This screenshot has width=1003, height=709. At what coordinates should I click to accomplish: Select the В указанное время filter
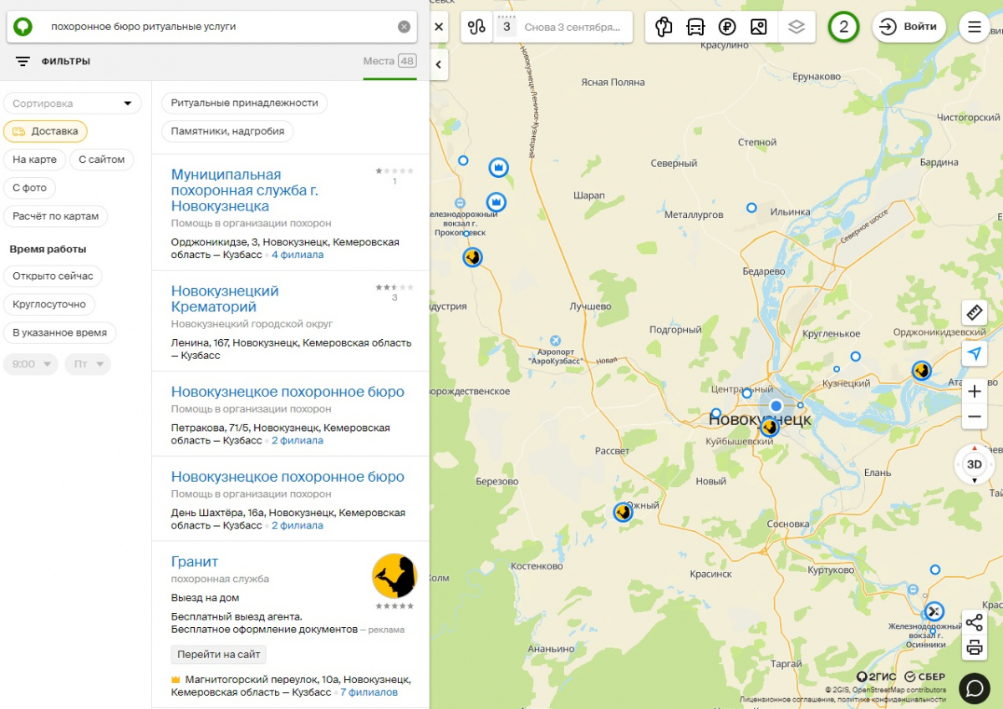coord(60,332)
